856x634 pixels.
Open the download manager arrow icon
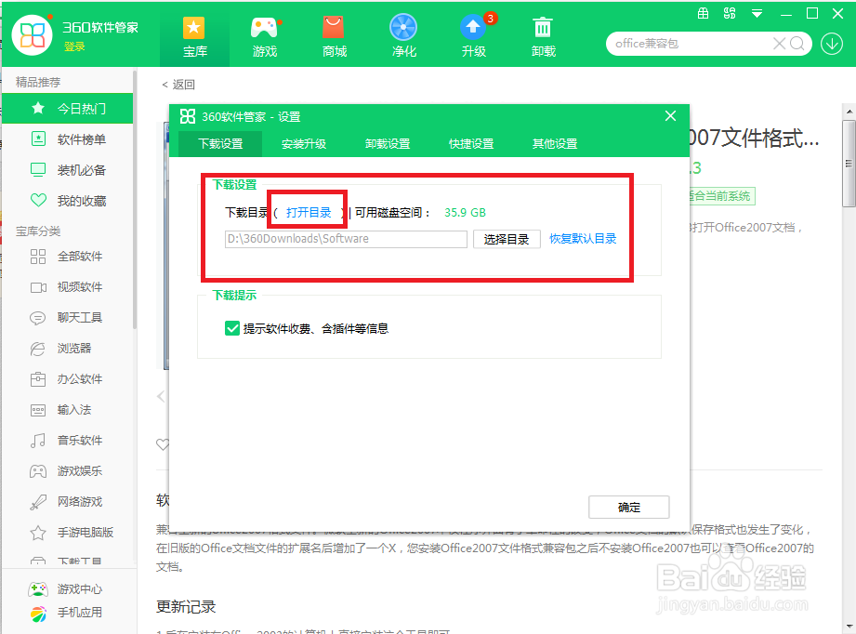pyautogui.click(x=832, y=44)
